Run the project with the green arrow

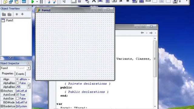pos(33,2)
